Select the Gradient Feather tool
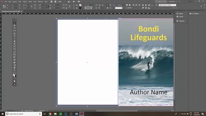The image size is (206, 116). coord(14,60)
